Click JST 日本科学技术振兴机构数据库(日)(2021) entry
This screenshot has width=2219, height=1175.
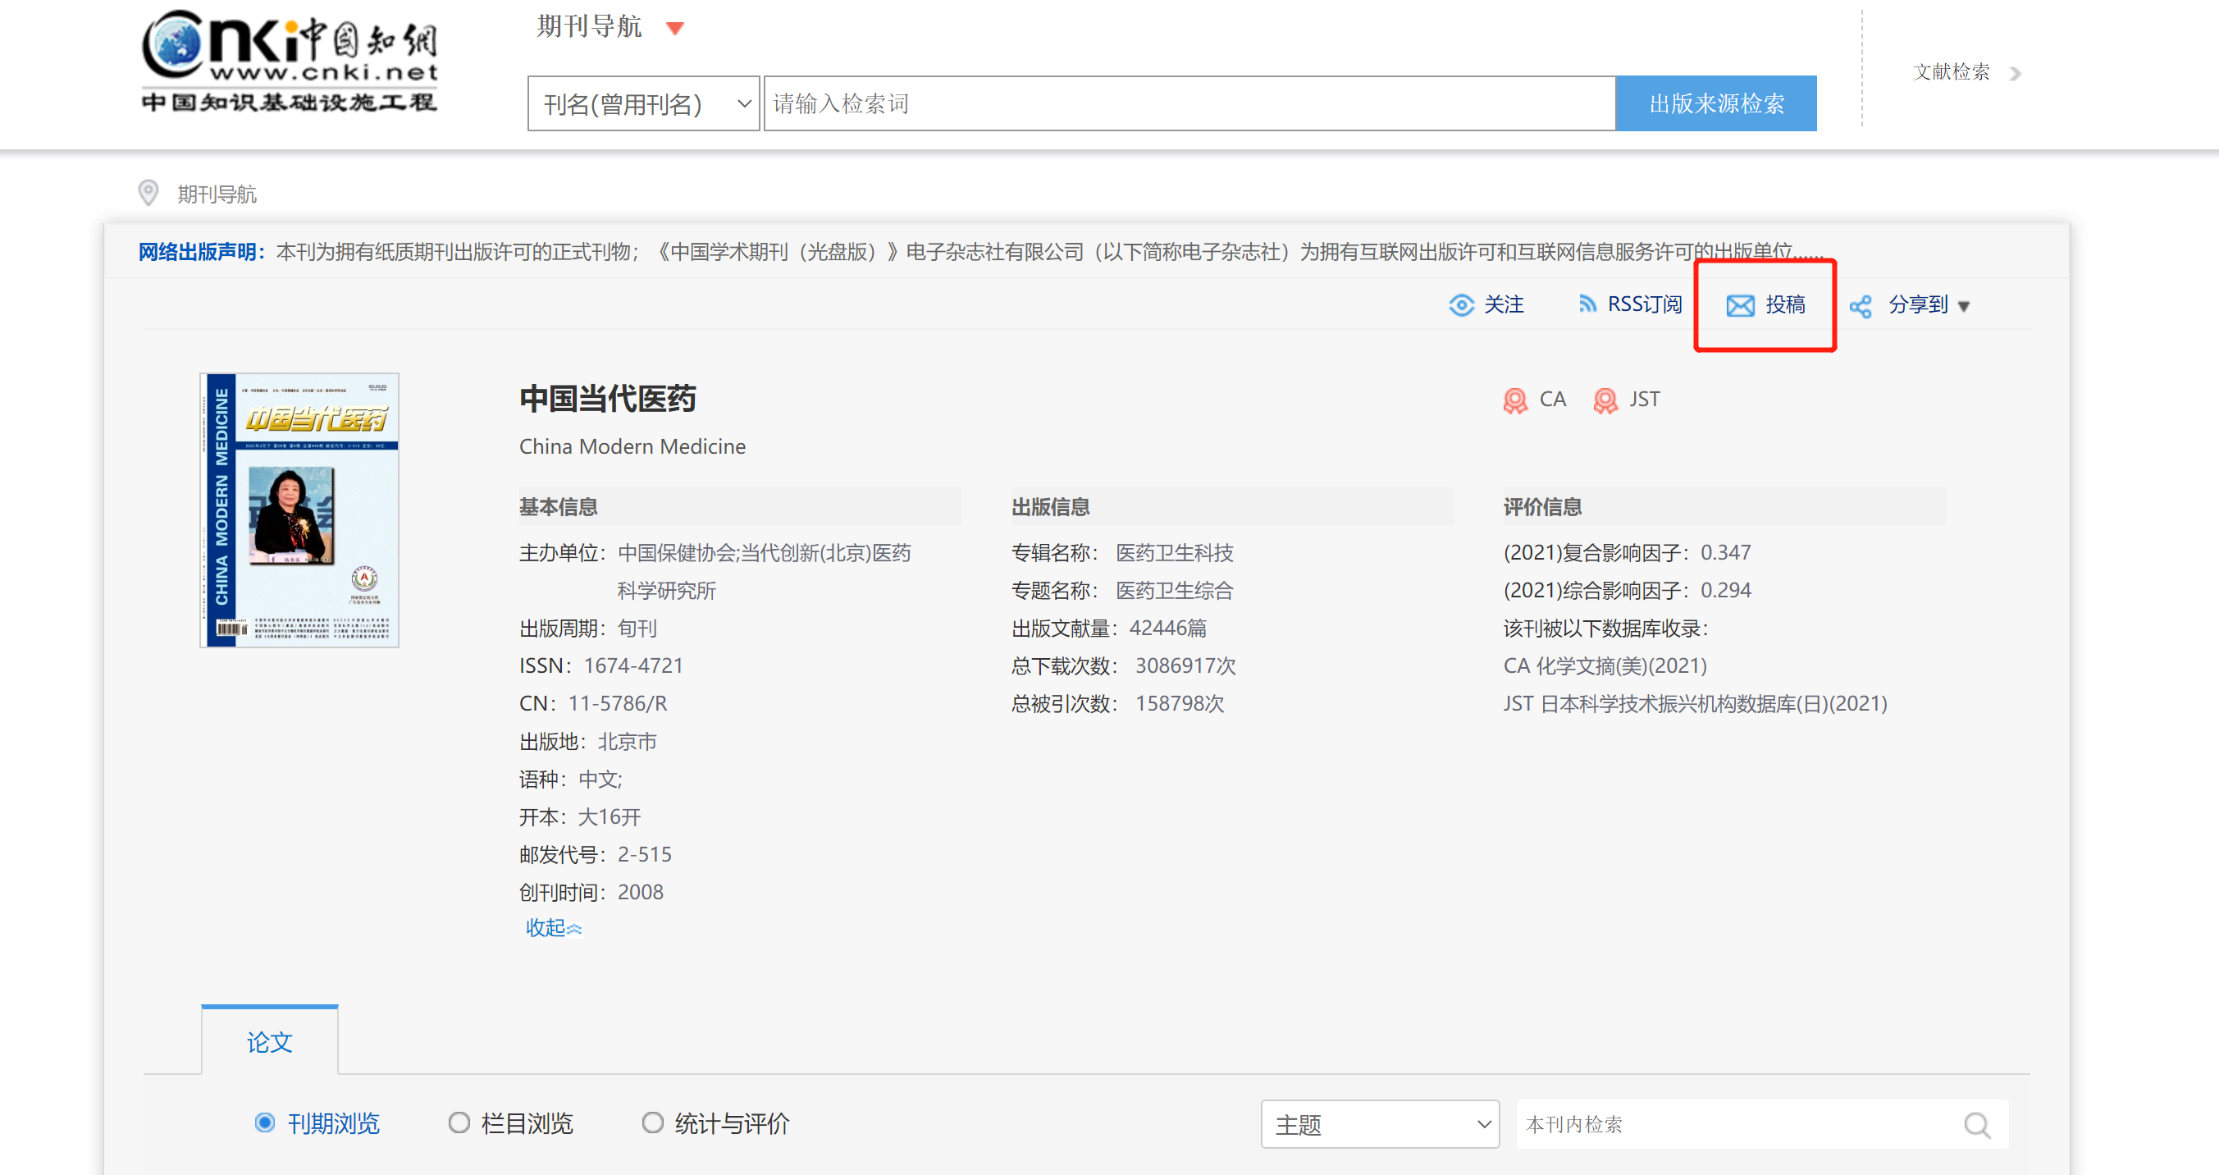(x=1696, y=704)
